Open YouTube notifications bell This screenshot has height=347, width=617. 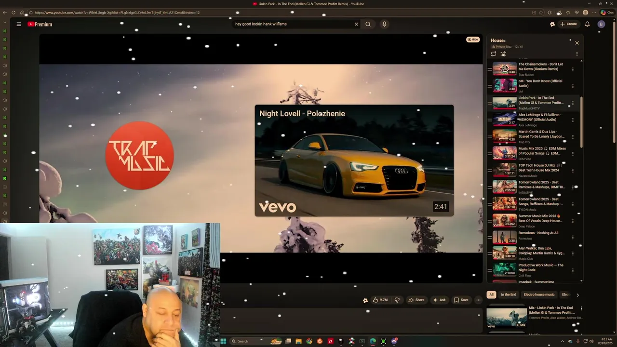[x=587, y=24]
